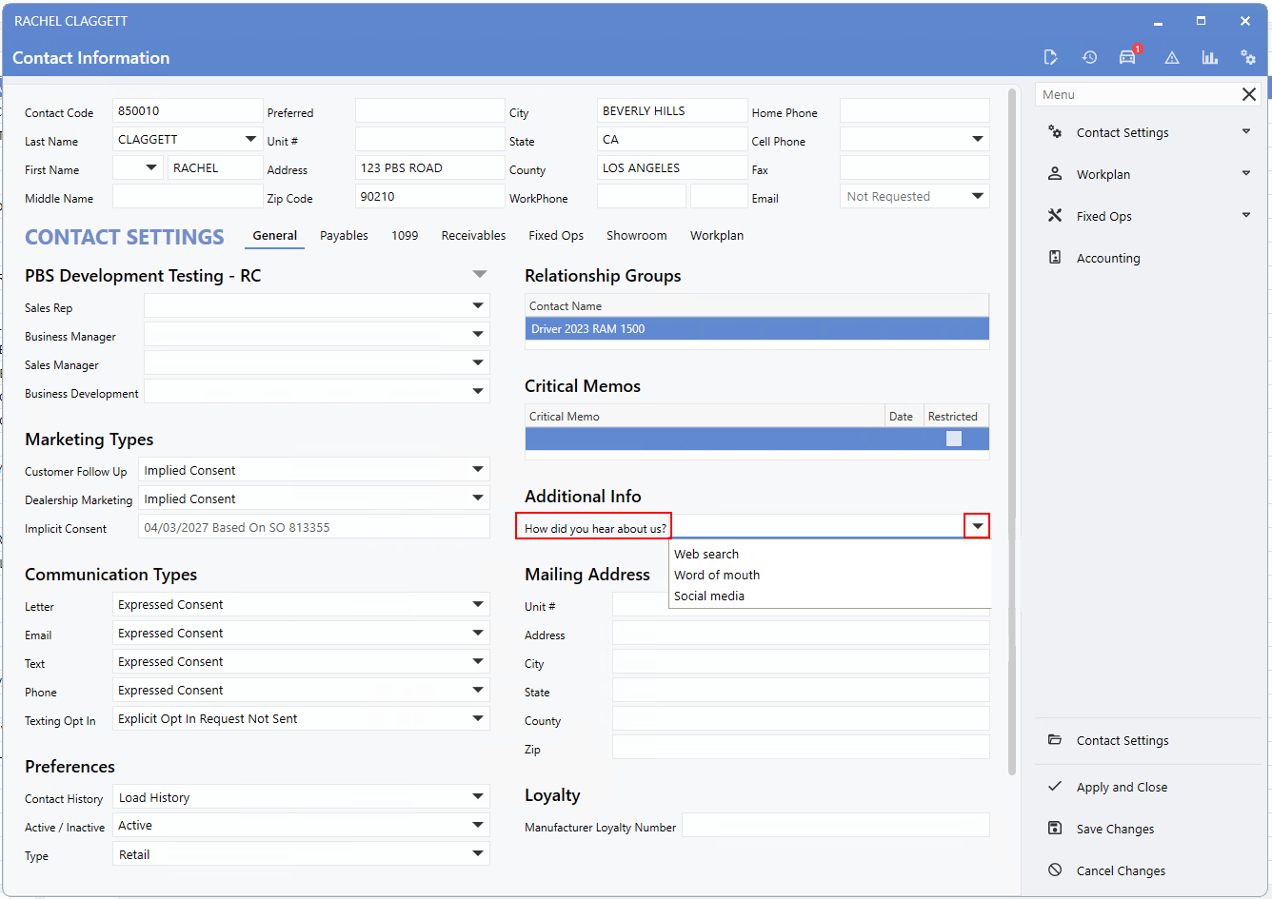Open the warning triangle alerts icon

click(x=1172, y=58)
